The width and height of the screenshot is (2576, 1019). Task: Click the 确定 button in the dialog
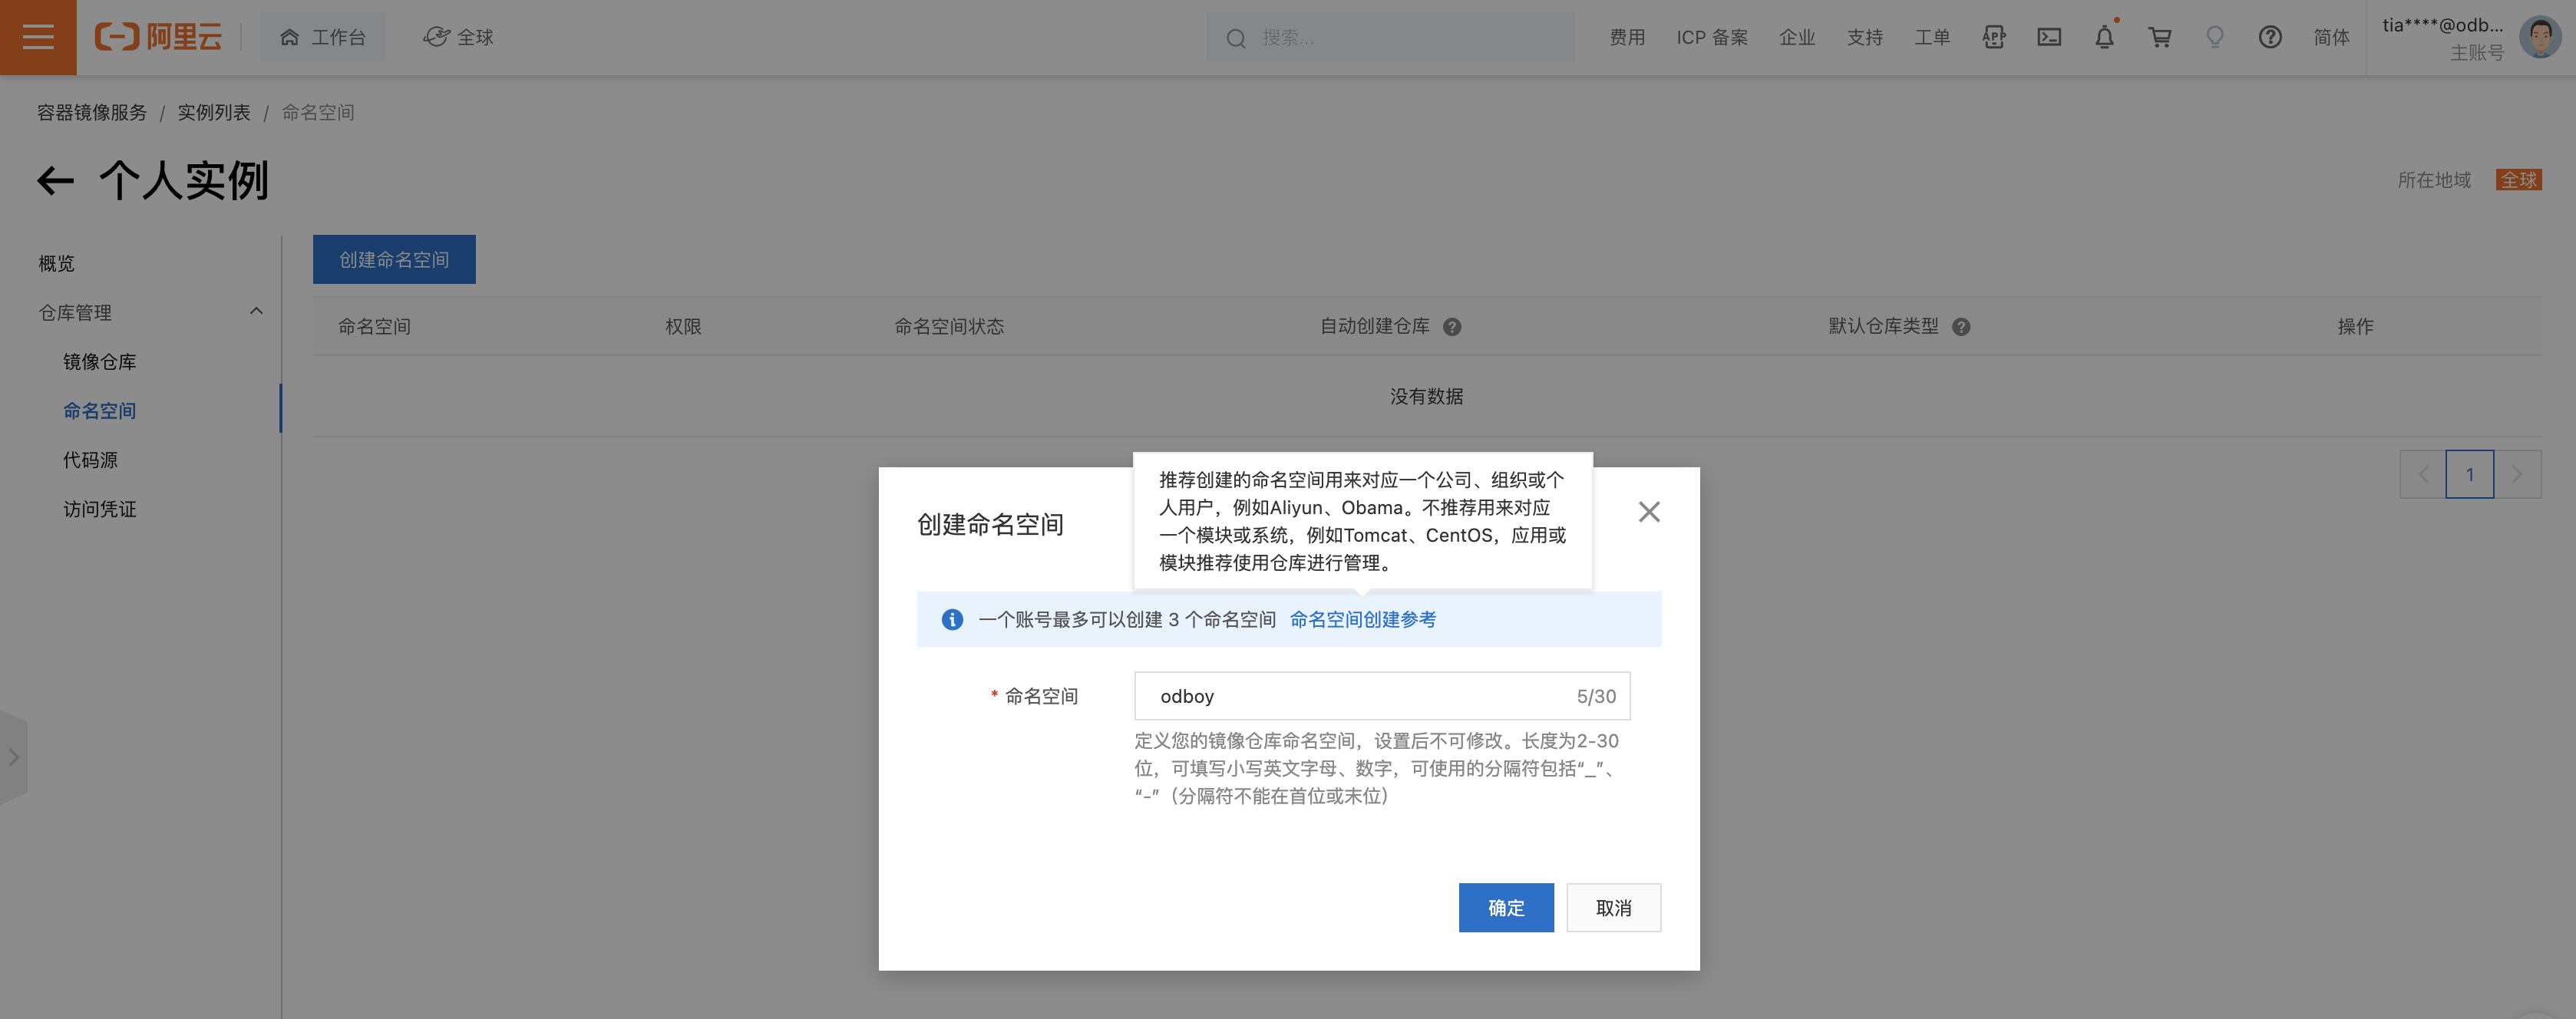tap(1505, 908)
